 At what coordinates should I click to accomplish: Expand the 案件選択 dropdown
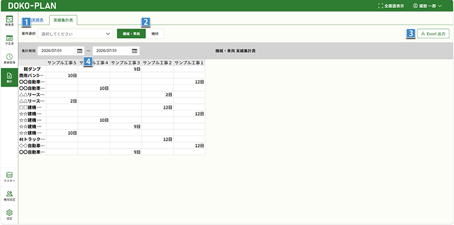coord(75,34)
